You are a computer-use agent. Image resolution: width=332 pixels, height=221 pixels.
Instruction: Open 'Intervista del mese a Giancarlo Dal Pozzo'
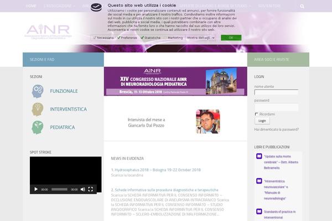click(146, 123)
